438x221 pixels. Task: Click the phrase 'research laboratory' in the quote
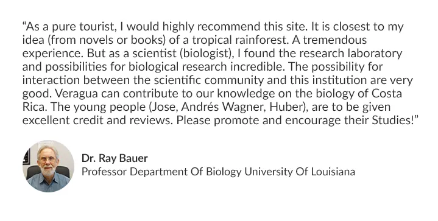point(341,54)
